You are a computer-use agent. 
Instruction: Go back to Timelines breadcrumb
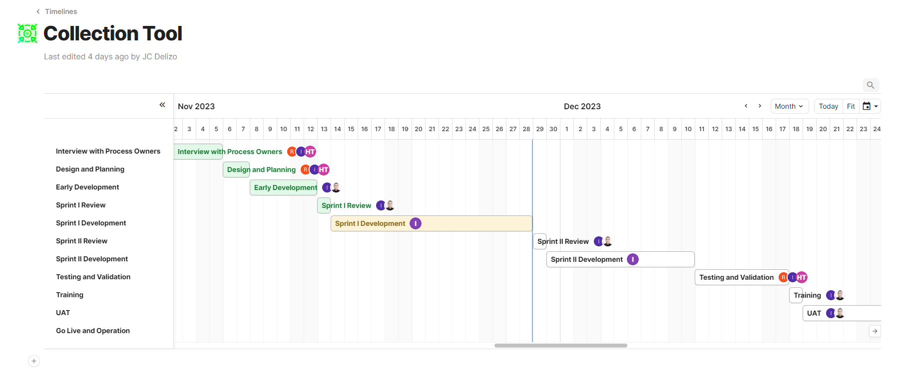(x=56, y=11)
